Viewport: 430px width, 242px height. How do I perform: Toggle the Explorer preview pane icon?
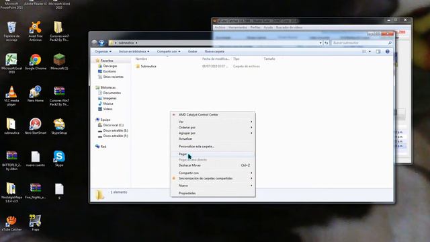click(378, 51)
